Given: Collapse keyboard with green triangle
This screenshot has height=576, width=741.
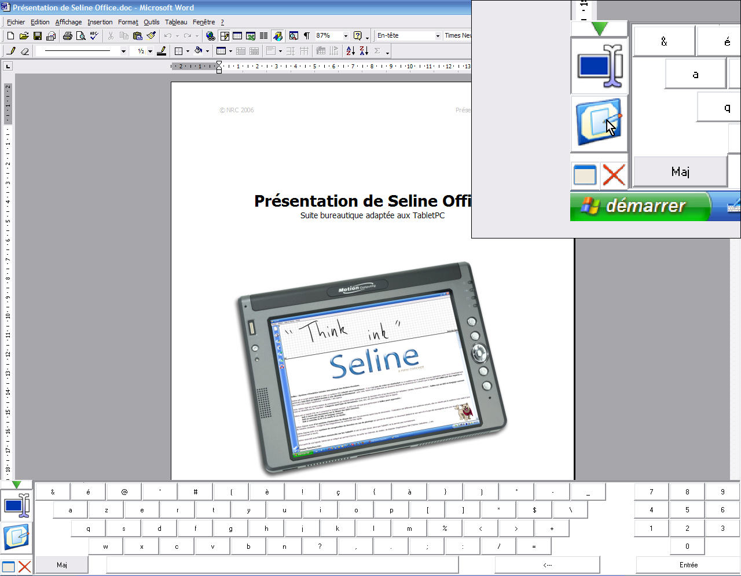Looking at the screenshot, I should tap(16, 485).
